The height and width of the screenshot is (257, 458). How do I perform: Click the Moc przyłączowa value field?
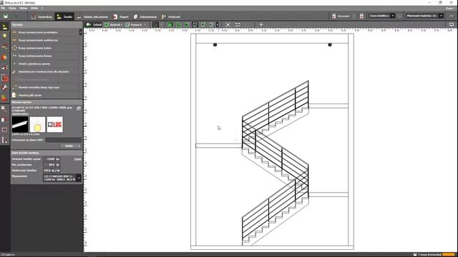tap(52, 165)
